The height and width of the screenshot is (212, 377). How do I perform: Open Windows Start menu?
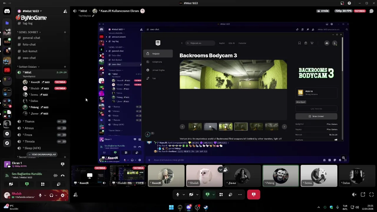click(171, 207)
